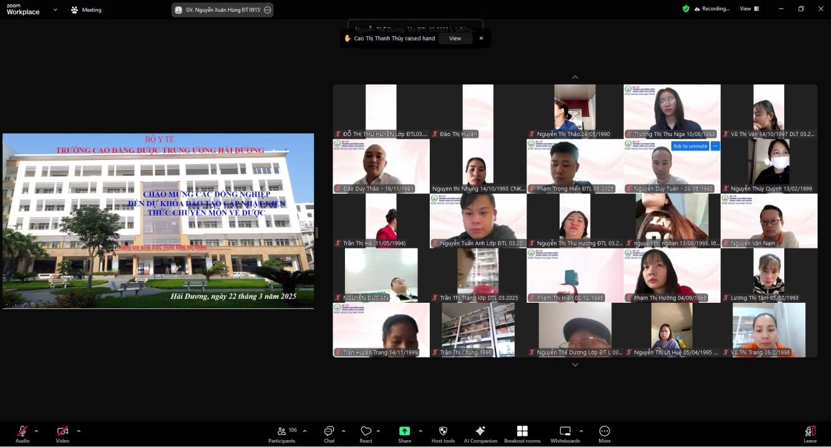This screenshot has width=831, height=447.
Task: Select Phạm Thị Hường's video tile
Action: 672,275
